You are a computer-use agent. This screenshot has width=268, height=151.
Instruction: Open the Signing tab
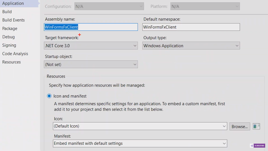tap(9, 45)
